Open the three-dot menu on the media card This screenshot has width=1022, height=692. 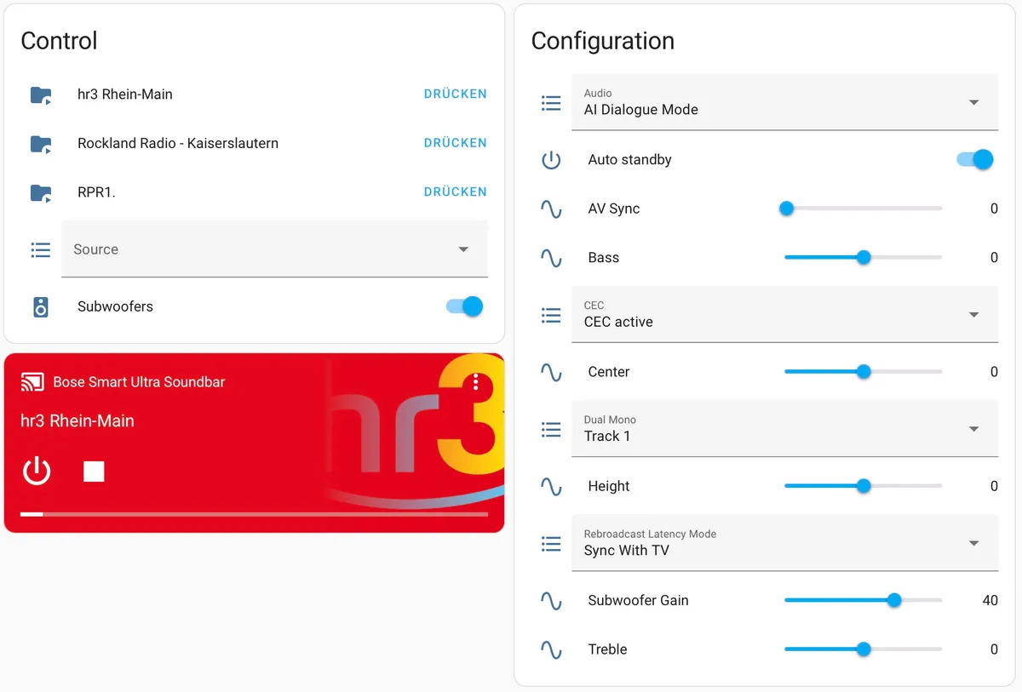pos(476,383)
